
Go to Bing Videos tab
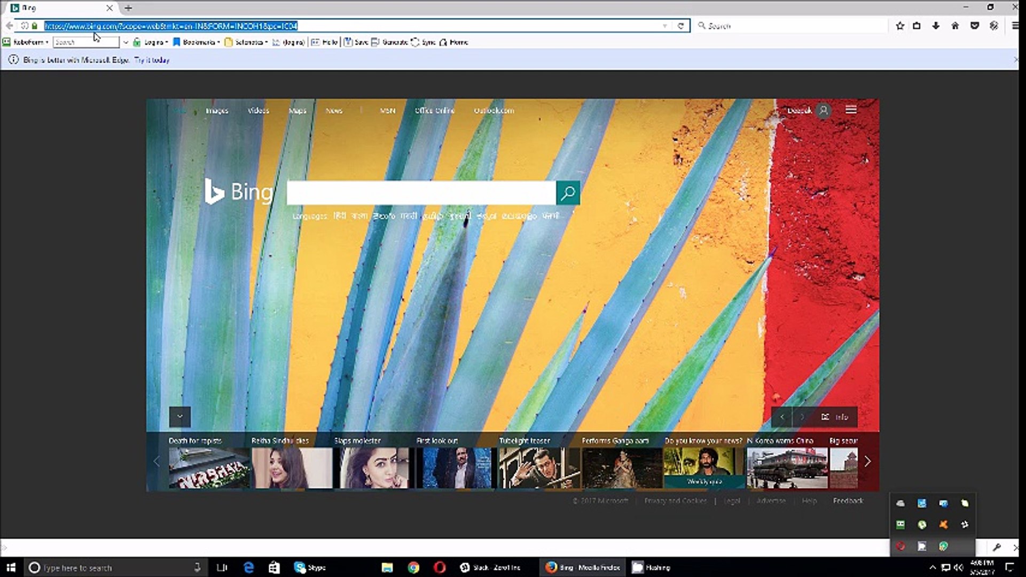click(258, 111)
